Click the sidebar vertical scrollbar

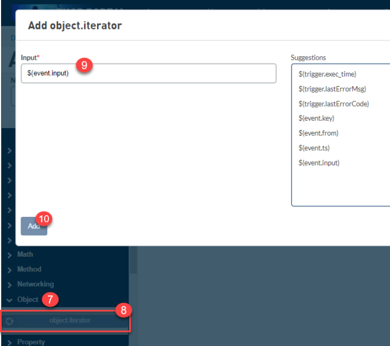click(133, 260)
